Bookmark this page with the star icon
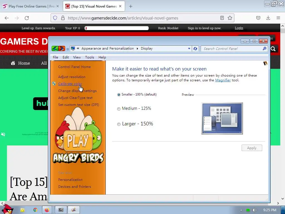This screenshot has height=214, width=285. [230, 18]
